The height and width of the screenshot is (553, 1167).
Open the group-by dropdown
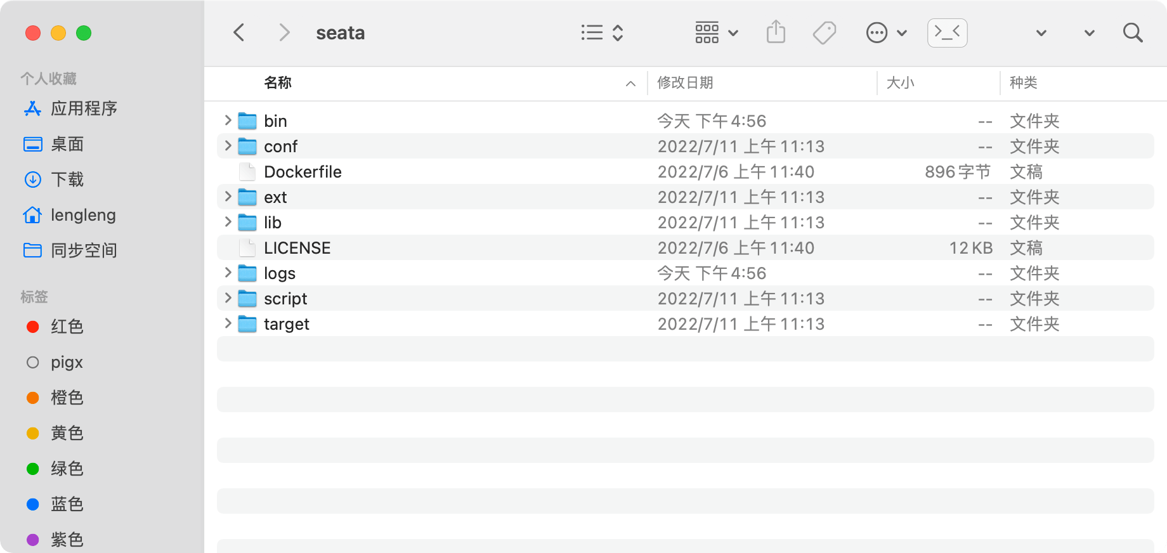pos(716,33)
